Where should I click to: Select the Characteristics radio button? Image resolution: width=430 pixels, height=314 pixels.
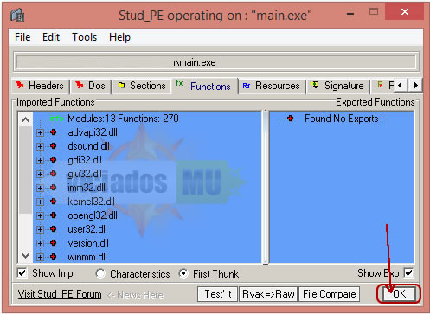pyautogui.click(x=100, y=273)
